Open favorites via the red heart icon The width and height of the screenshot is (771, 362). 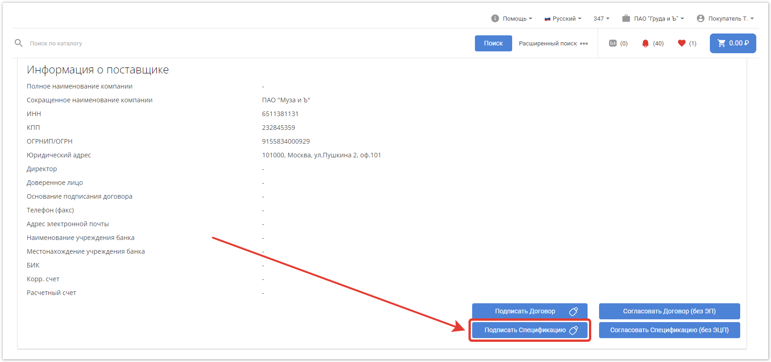pyautogui.click(x=681, y=43)
